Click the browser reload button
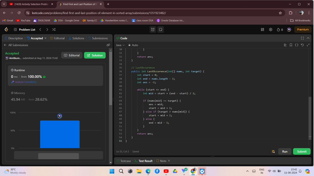The image size is (314, 176). pyautogui.click(x=19, y=13)
